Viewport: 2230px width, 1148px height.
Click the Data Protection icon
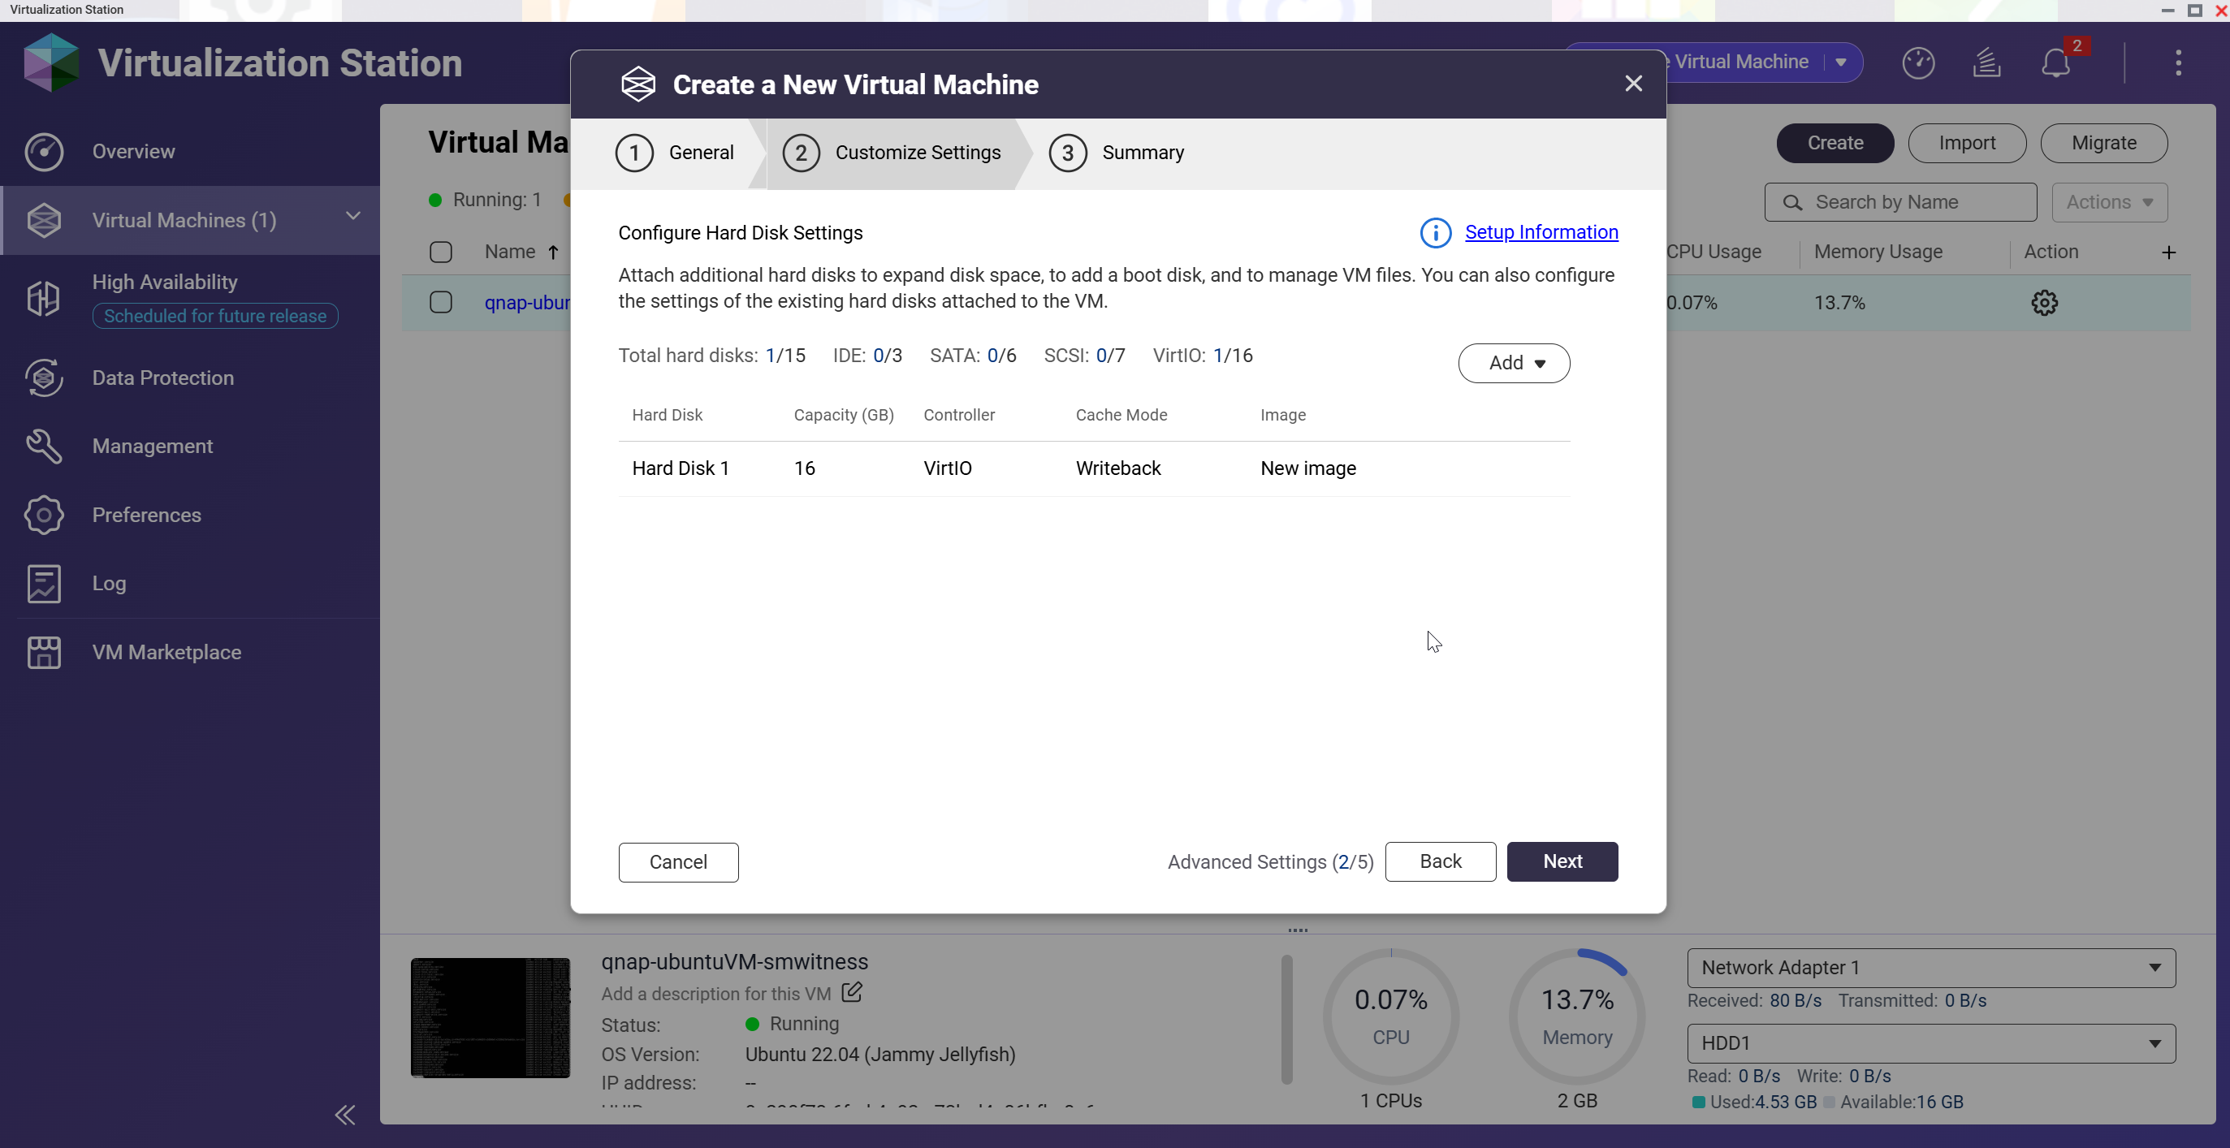tap(44, 378)
